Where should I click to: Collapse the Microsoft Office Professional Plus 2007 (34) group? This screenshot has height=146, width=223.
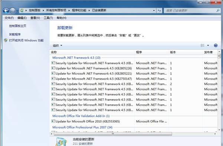(x=82, y=127)
